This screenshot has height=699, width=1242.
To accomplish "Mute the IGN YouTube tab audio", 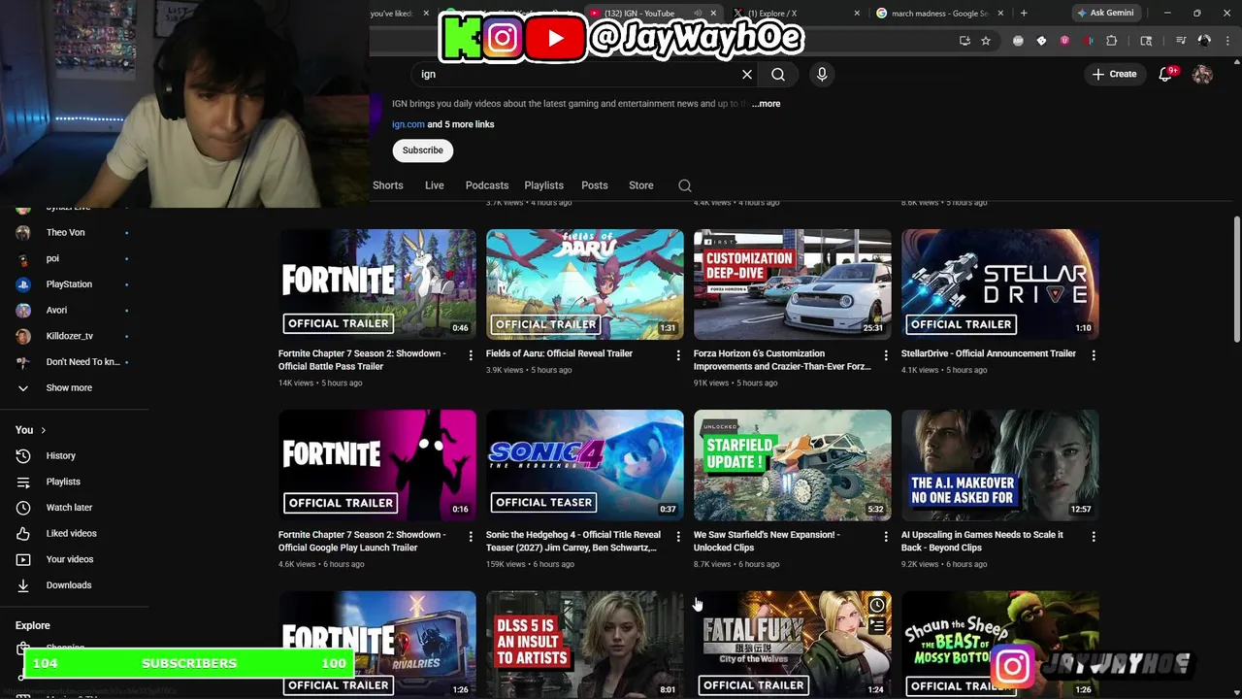I will (x=697, y=14).
